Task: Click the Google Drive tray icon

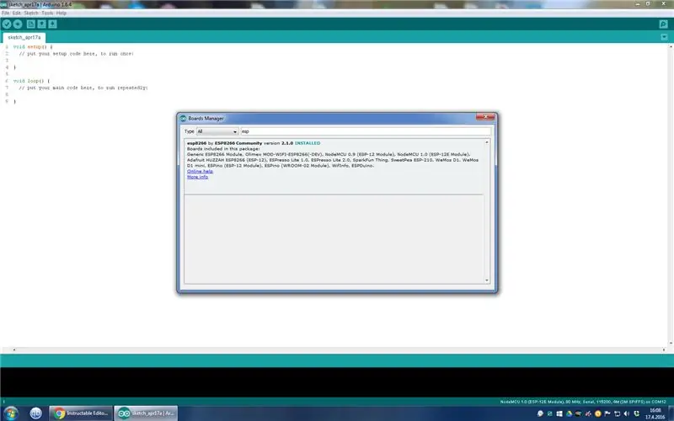Action: pyautogui.click(x=569, y=413)
